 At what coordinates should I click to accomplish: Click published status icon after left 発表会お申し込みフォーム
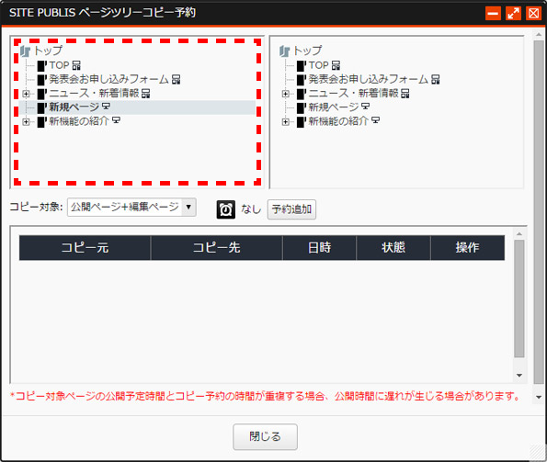[177, 80]
